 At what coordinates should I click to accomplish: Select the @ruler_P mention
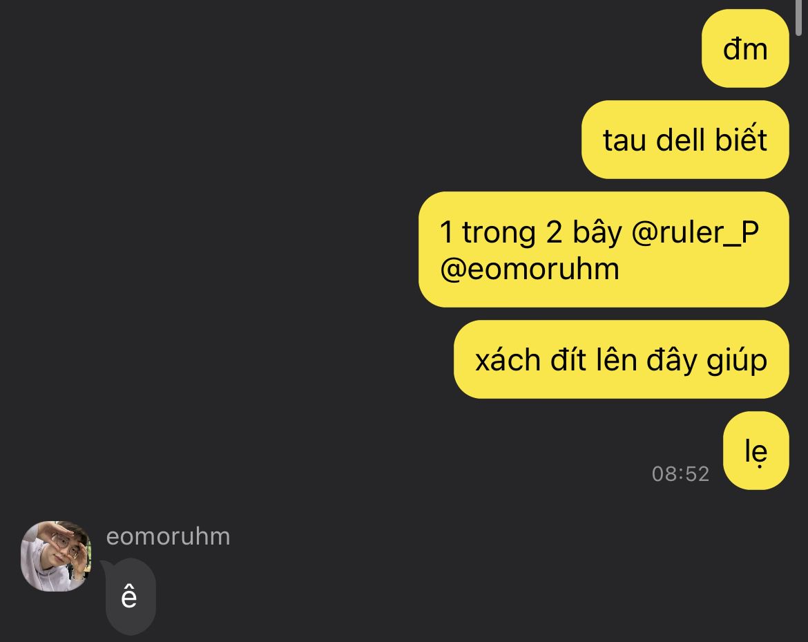[695, 233]
